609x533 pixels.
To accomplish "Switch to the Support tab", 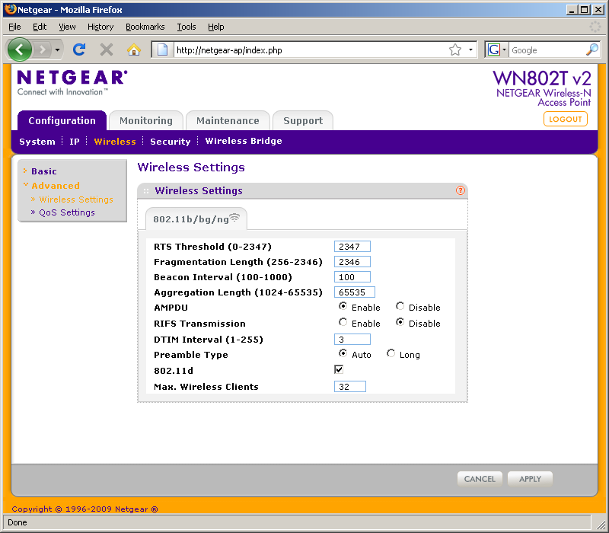I will (x=303, y=120).
